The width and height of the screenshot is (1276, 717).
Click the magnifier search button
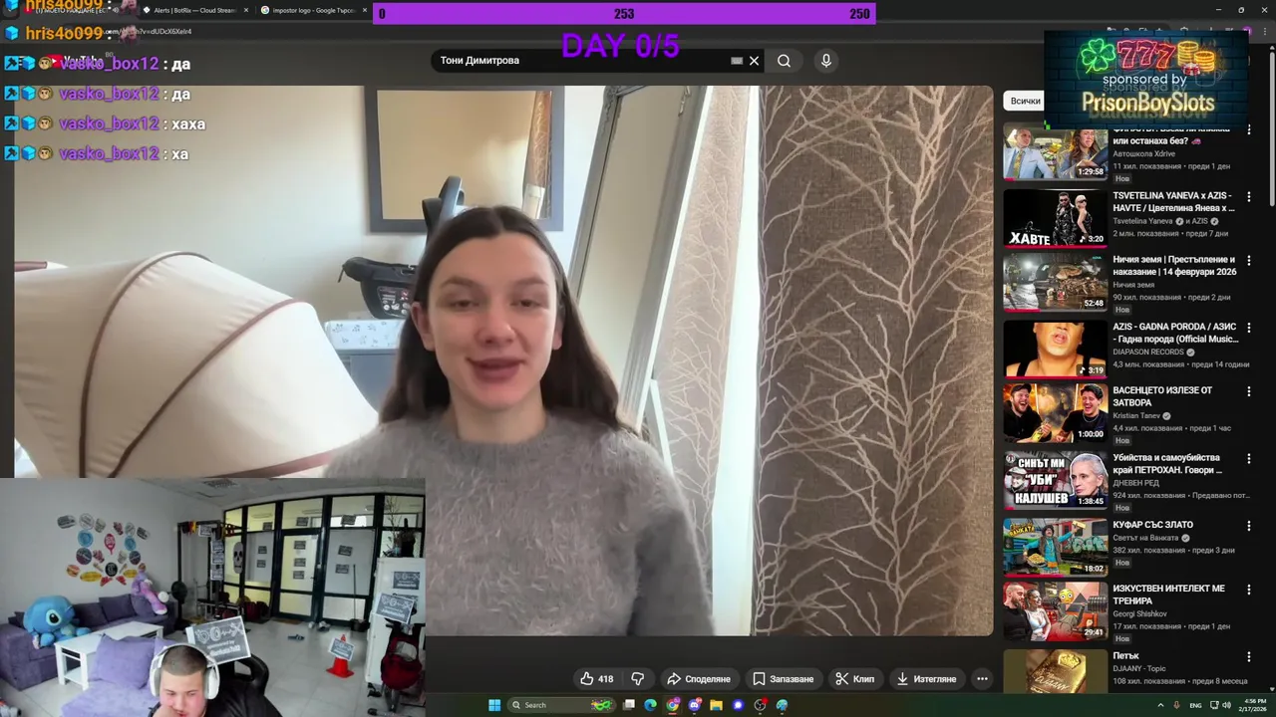coord(785,61)
